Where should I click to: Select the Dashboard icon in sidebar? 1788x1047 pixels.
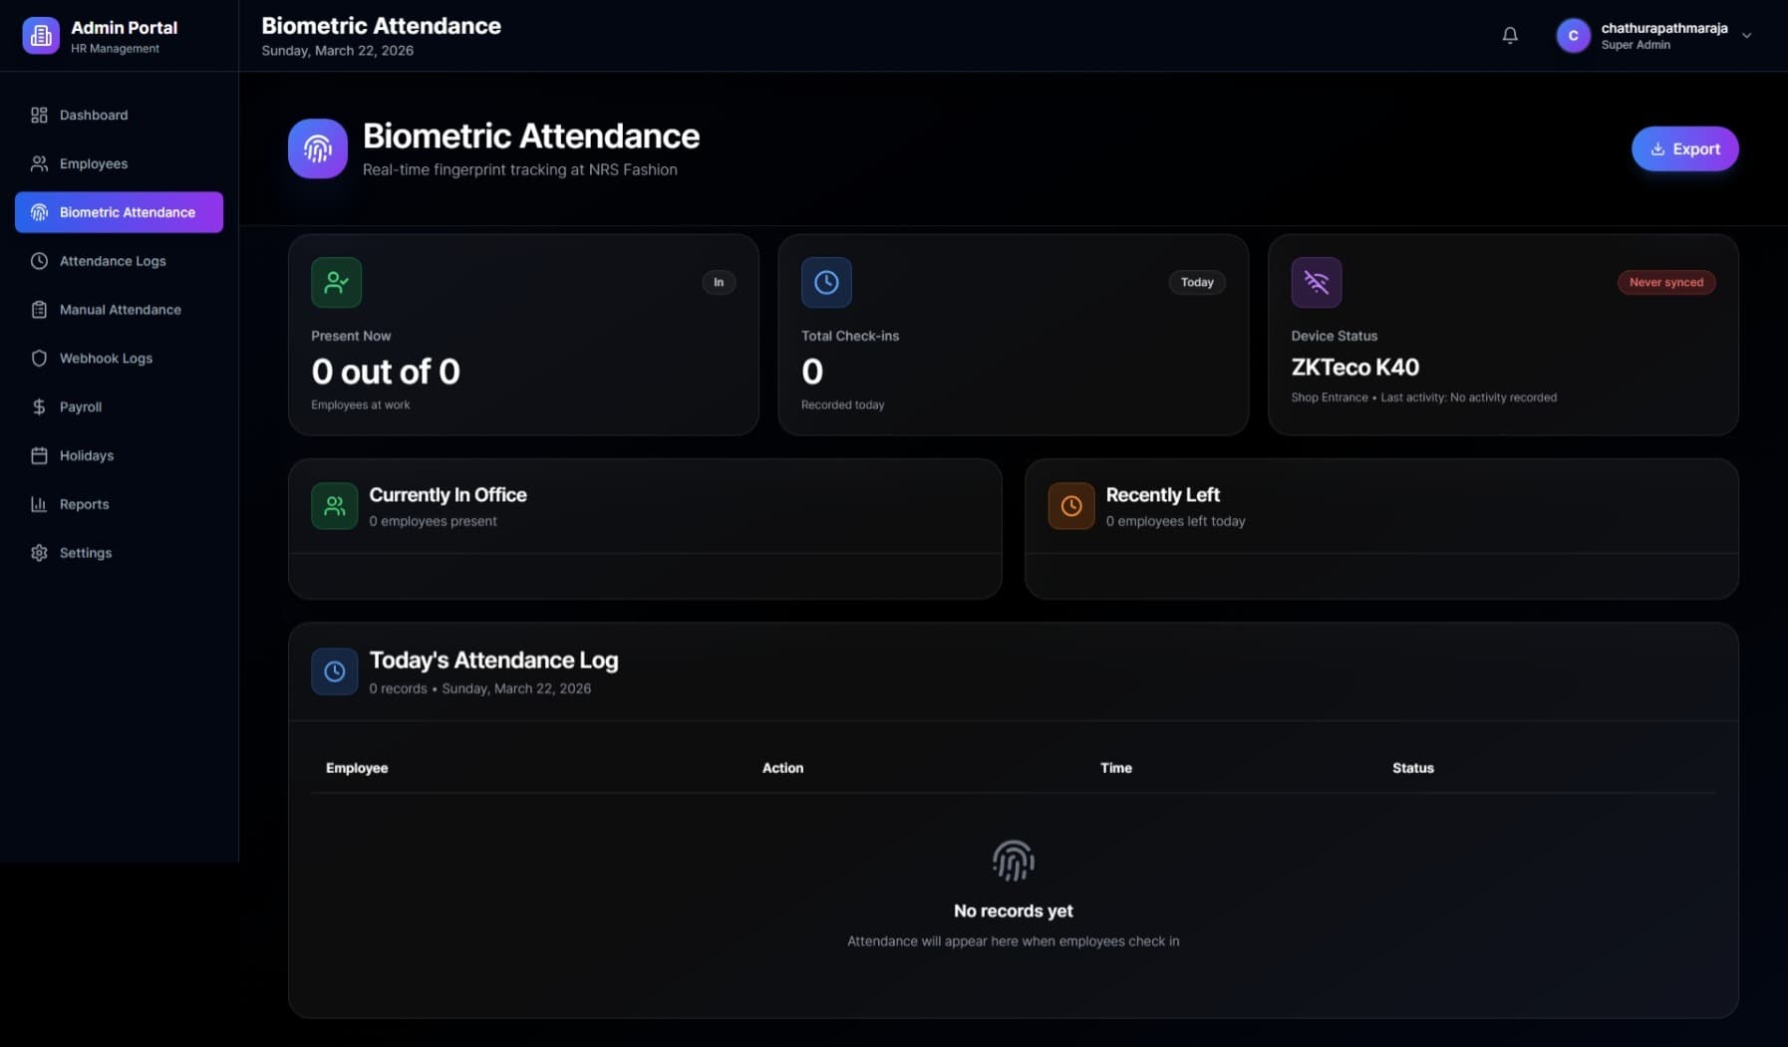39,115
